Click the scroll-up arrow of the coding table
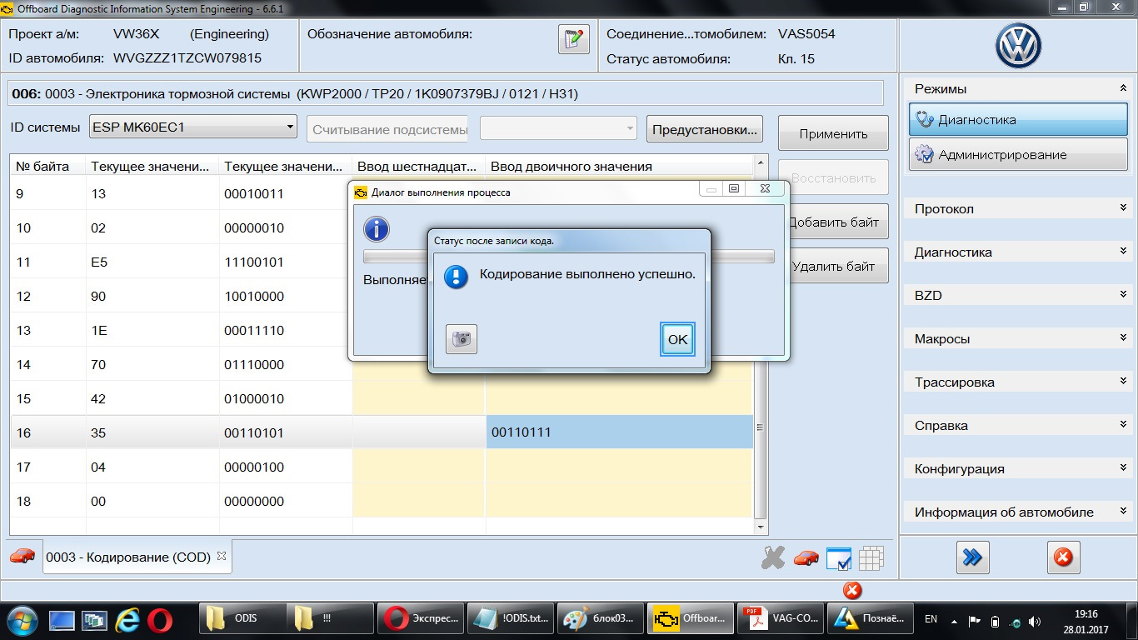Image resolution: width=1138 pixels, height=640 pixels. pos(760,162)
